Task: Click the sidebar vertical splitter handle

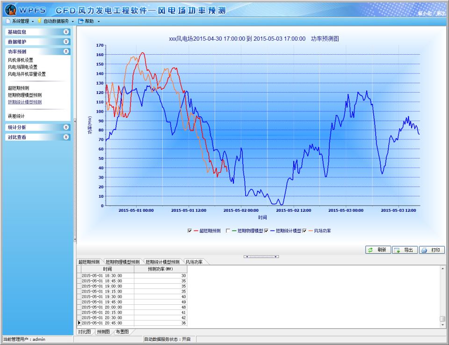Action: (x=75, y=180)
